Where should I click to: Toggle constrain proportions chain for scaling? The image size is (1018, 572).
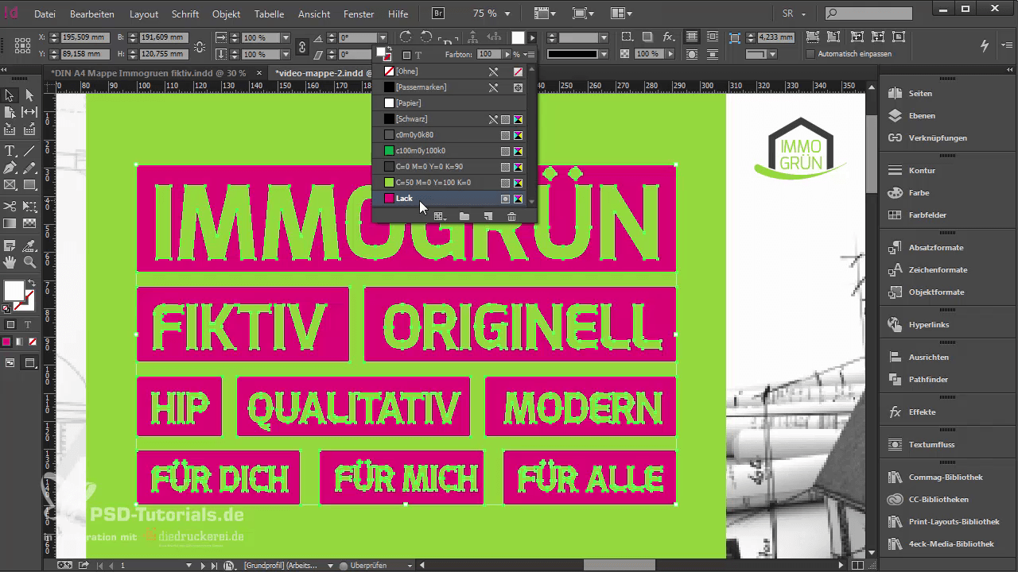click(301, 46)
